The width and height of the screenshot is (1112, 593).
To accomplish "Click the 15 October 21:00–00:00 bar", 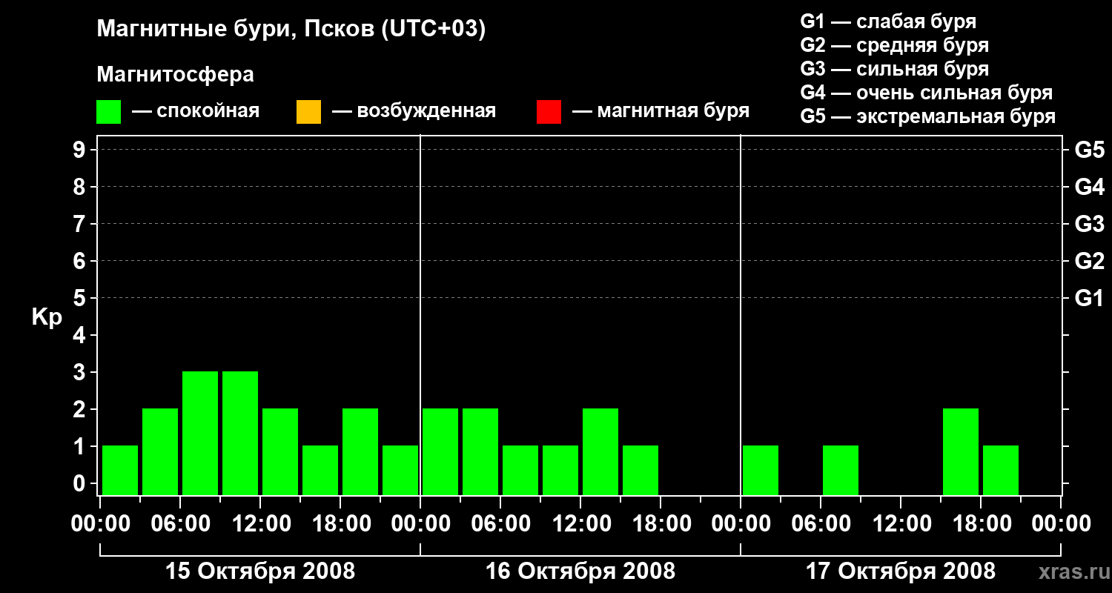I will (400, 470).
